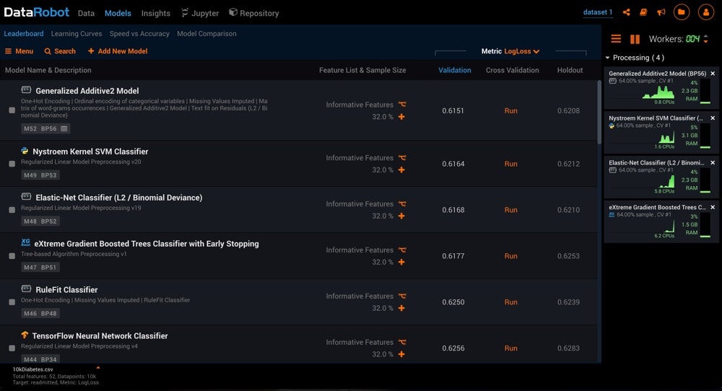Open the worker queue list icon
Viewport: 722px width, 391px height.
click(616, 39)
